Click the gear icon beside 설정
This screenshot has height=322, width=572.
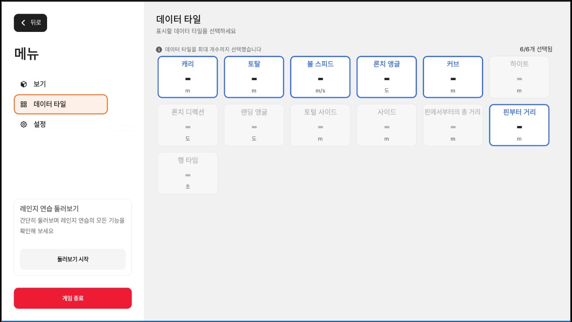coord(24,125)
